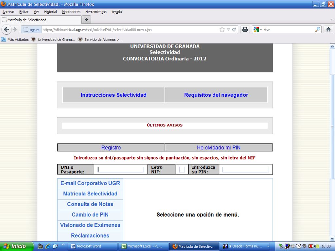Open the Historial menu
Viewport: 335px width, 251px height.
coord(50,12)
